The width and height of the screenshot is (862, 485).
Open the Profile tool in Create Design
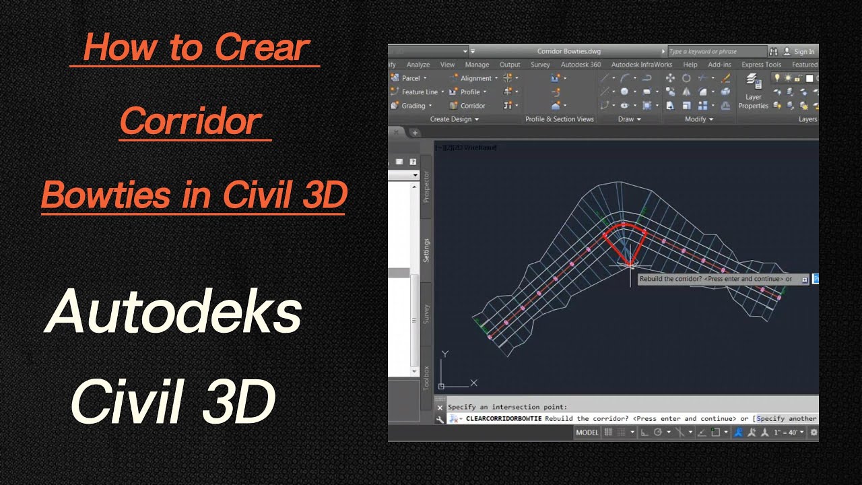coord(465,92)
